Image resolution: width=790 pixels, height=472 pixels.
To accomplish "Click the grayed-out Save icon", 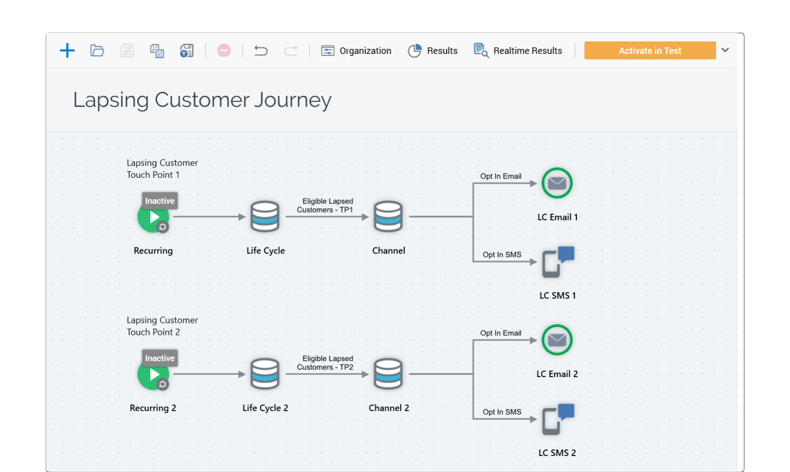I will coord(127,50).
